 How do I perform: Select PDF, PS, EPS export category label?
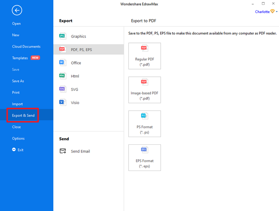(82, 50)
